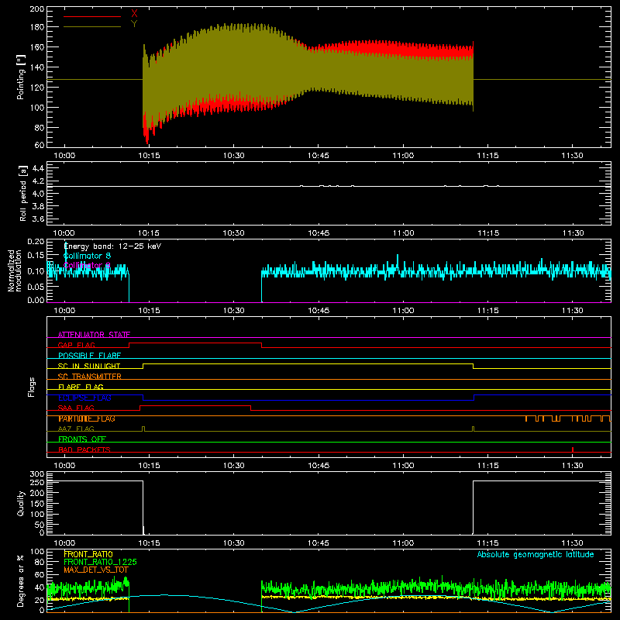Select the dim olive AAZ_FLAG label
This screenshot has width=620, height=620.
pos(76,429)
